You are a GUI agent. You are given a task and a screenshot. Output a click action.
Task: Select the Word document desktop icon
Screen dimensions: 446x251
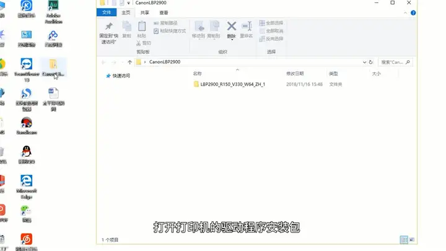click(53, 99)
